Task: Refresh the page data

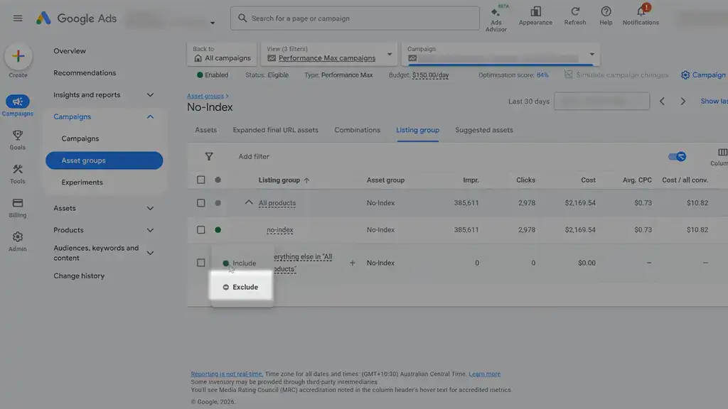Action: 574,16
